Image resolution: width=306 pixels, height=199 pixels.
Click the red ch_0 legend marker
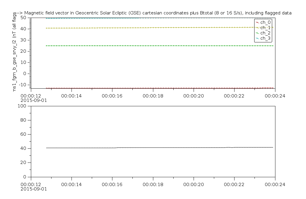257,22
